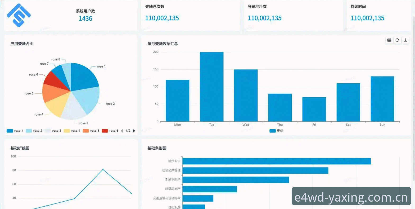Toggle rose 4 legend item
The image size is (415, 209).
coord(72,131)
